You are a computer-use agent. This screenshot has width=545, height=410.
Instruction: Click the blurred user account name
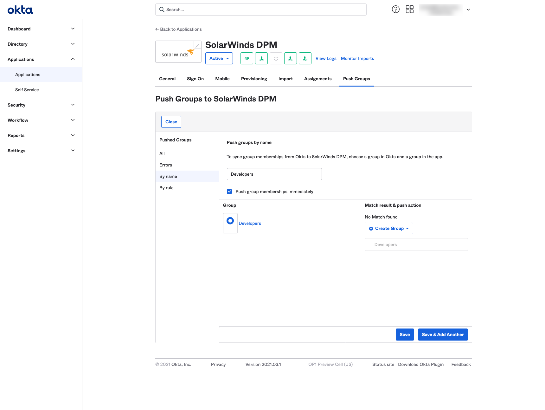tap(440, 10)
